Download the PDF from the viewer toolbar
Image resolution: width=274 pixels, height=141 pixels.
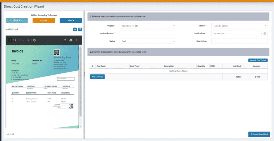[65, 40]
